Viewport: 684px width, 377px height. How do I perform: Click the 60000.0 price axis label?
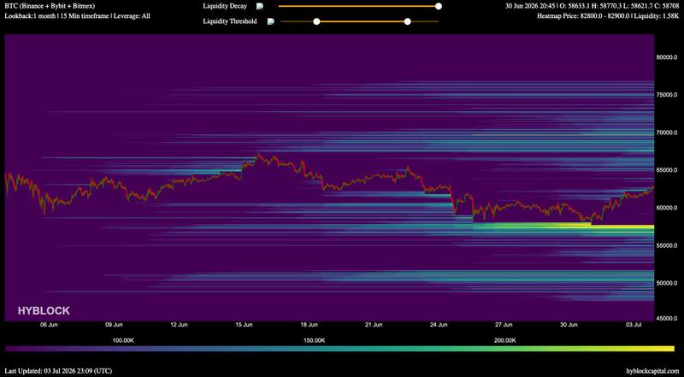click(667, 208)
